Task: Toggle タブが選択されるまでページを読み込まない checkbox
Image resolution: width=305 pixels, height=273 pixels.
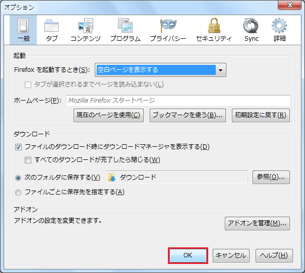Action: point(28,84)
